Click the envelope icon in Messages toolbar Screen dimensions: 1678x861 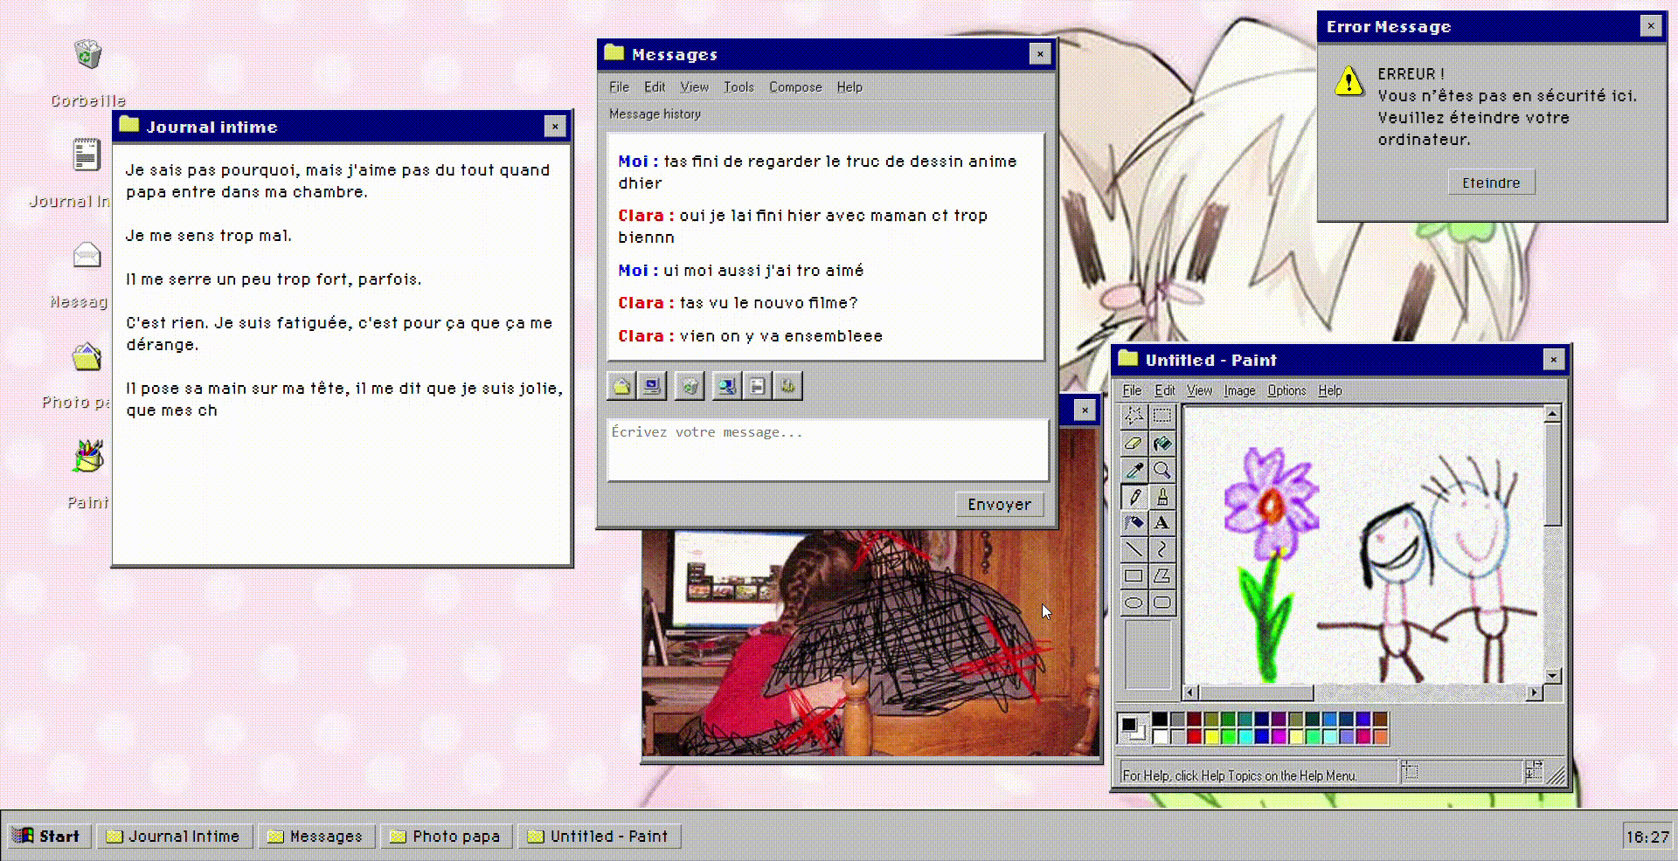[621, 385]
